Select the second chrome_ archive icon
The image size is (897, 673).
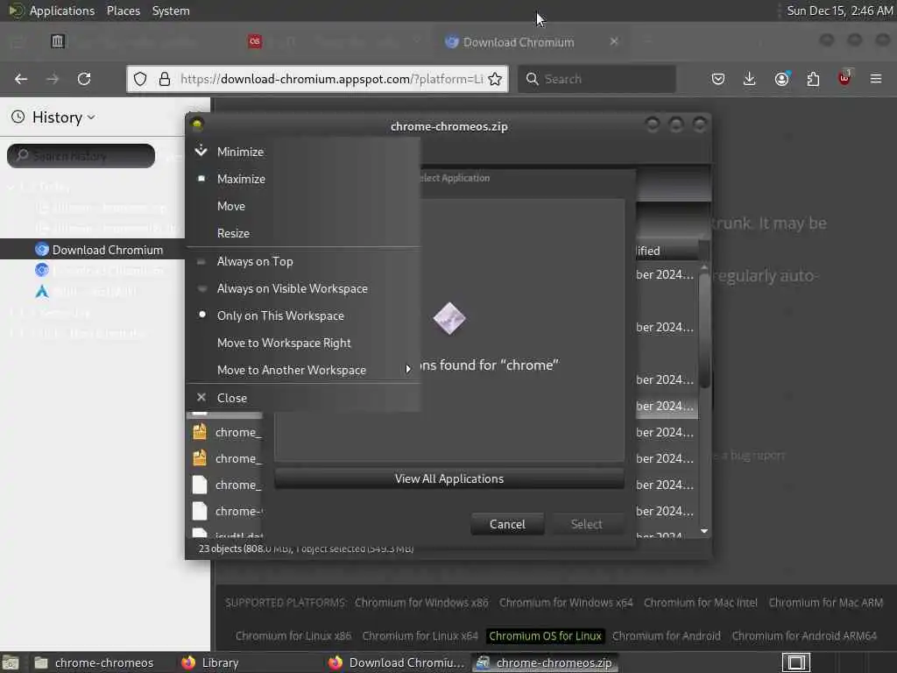coord(200,457)
